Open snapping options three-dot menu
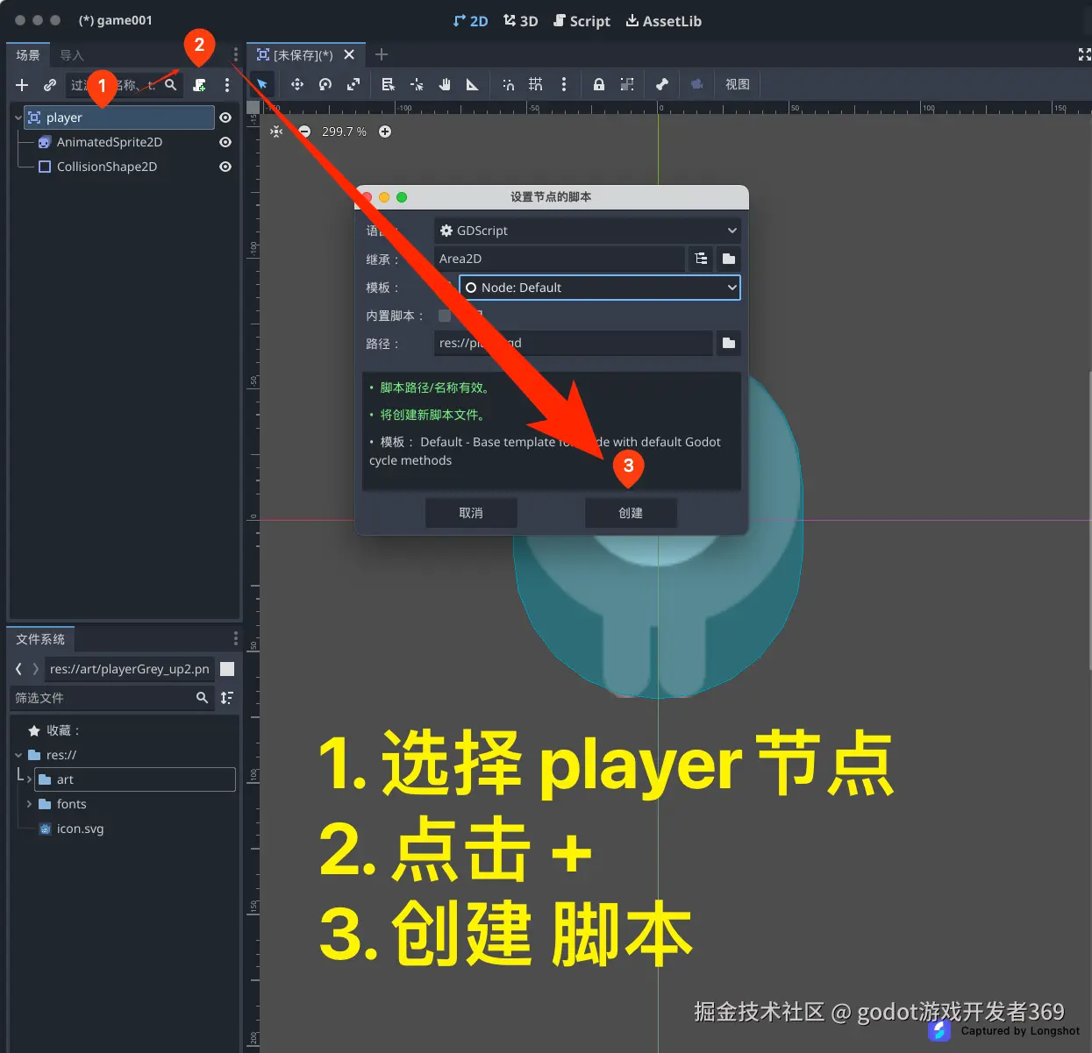 pyautogui.click(x=564, y=84)
